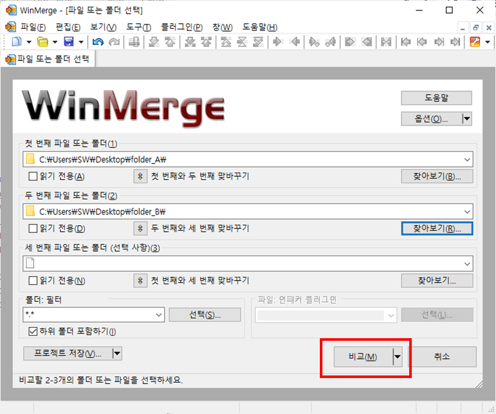Click 찾아보기(R)... for second folder

tap(437, 228)
